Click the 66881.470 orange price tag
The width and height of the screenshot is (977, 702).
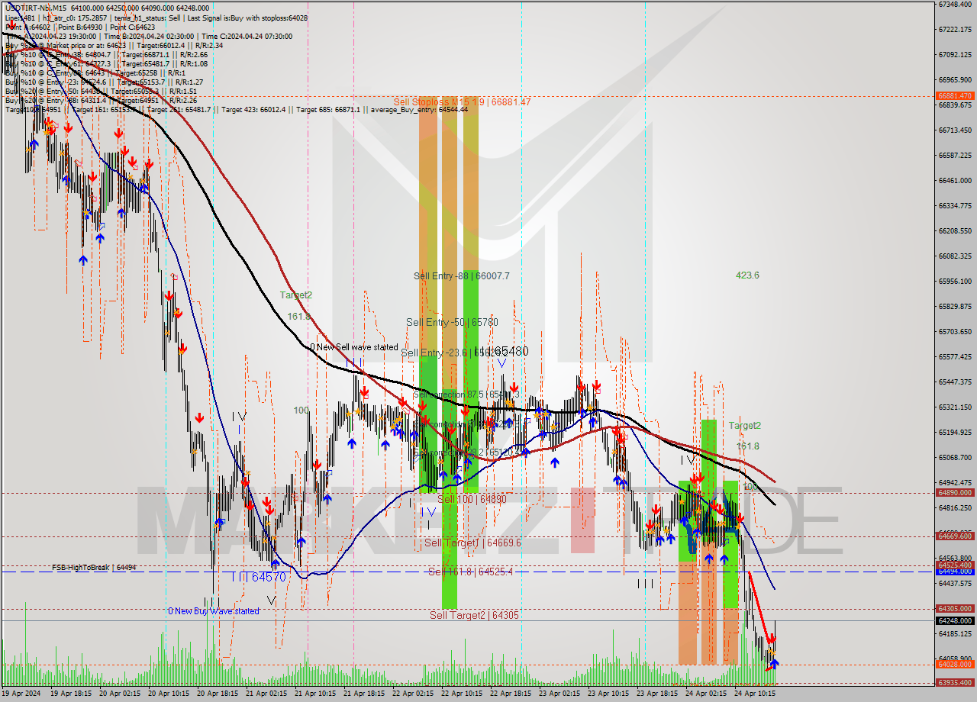tap(955, 96)
